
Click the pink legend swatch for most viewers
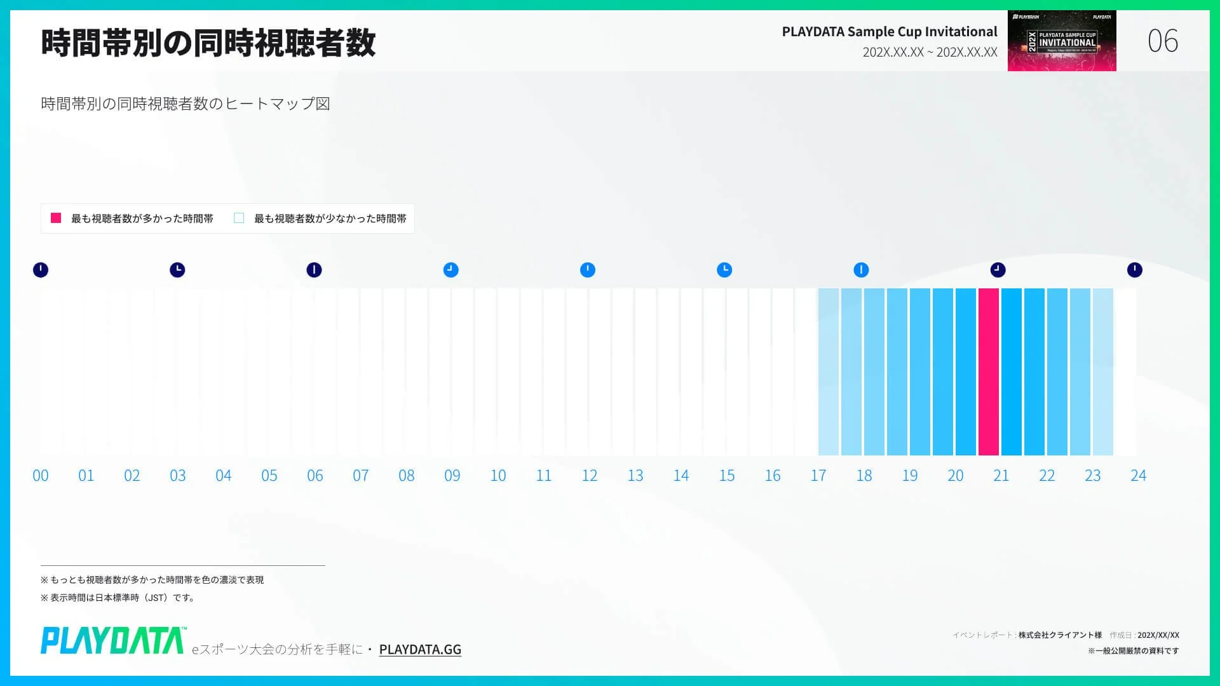point(56,218)
